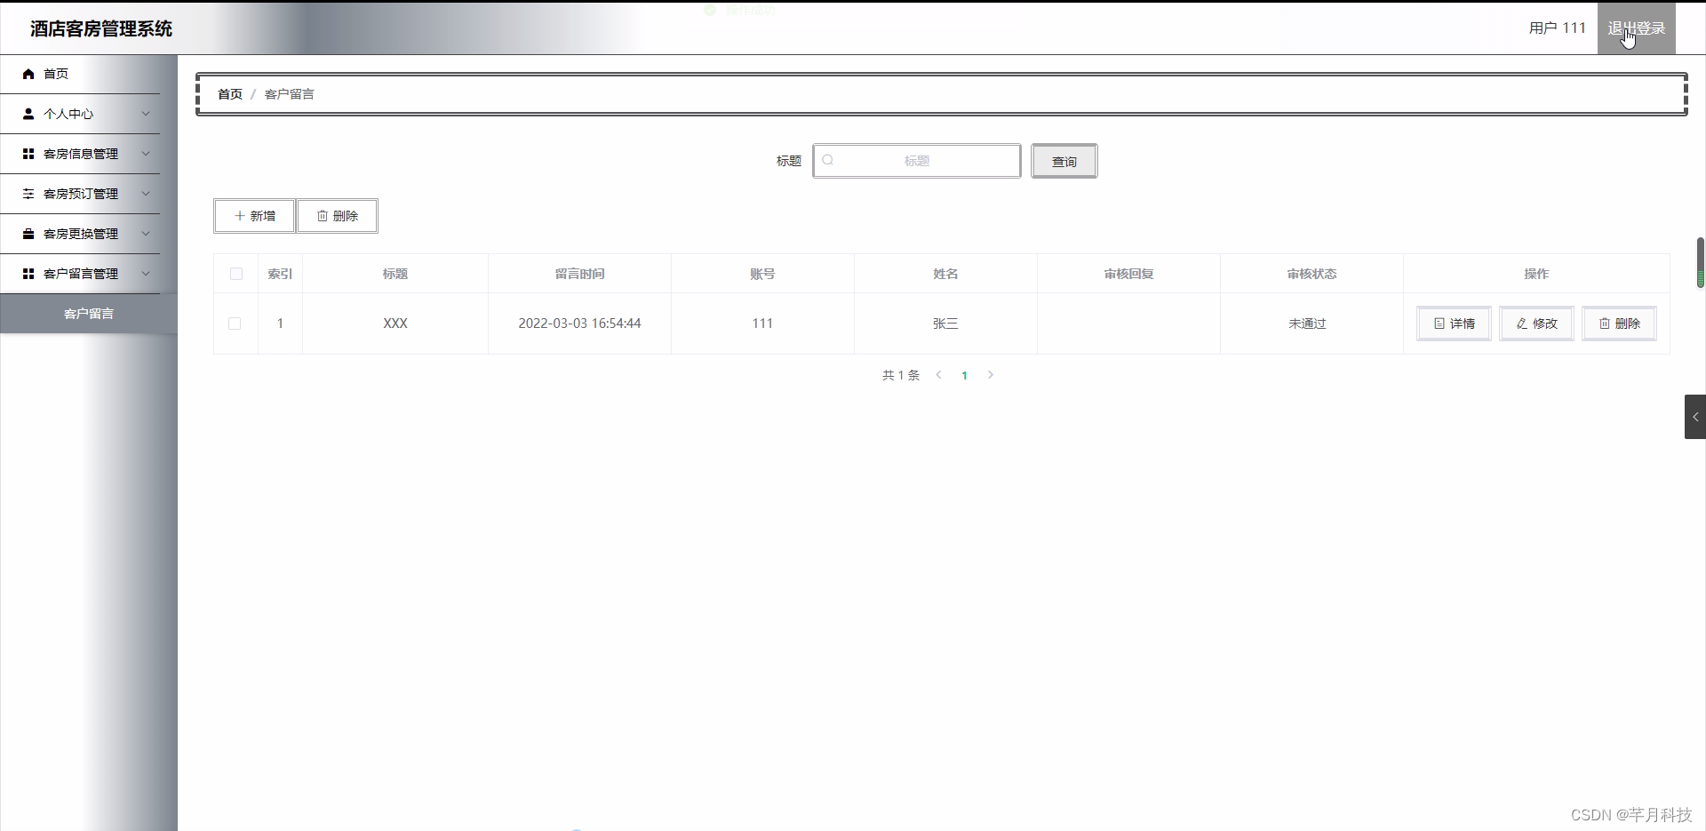Click the 删除 button above the table
Viewport: 1706px width, 831px height.
[337, 216]
